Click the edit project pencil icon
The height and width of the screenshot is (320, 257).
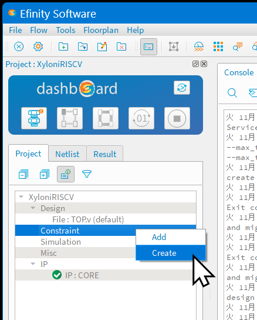[102, 46]
